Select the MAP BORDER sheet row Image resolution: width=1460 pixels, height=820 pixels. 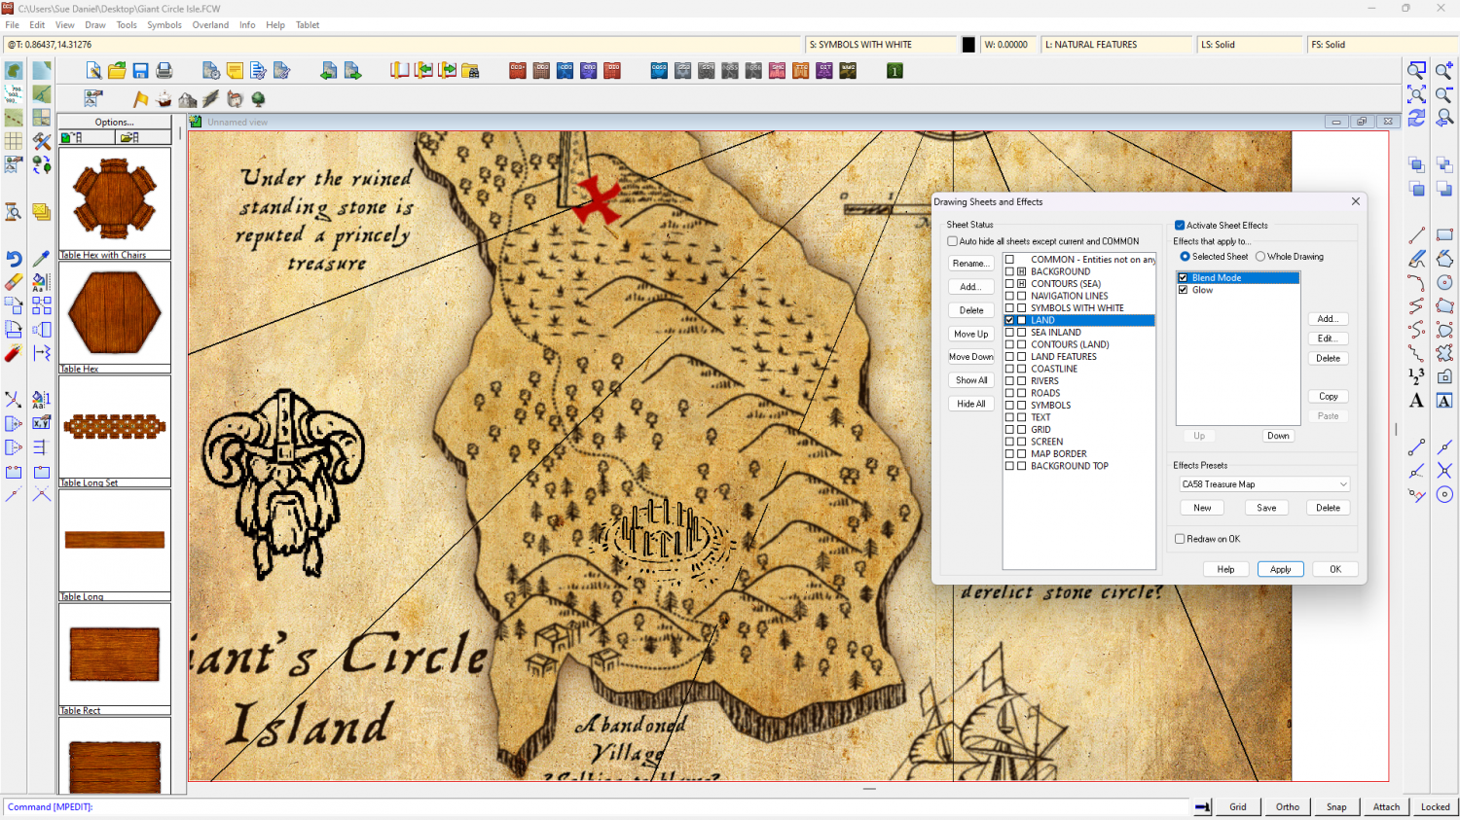(x=1079, y=454)
